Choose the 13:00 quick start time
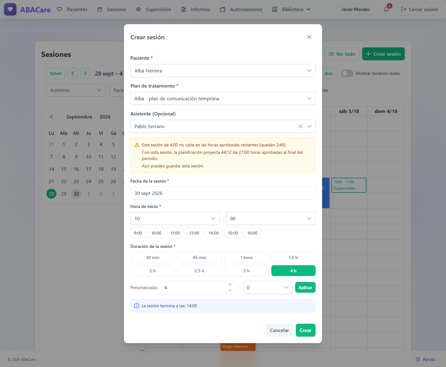This screenshot has width=446, height=367. [x=194, y=233]
